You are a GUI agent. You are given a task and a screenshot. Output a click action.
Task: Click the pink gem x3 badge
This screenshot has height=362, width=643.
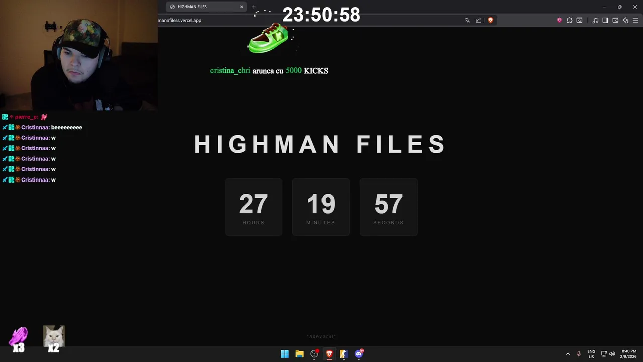tap(19, 339)
